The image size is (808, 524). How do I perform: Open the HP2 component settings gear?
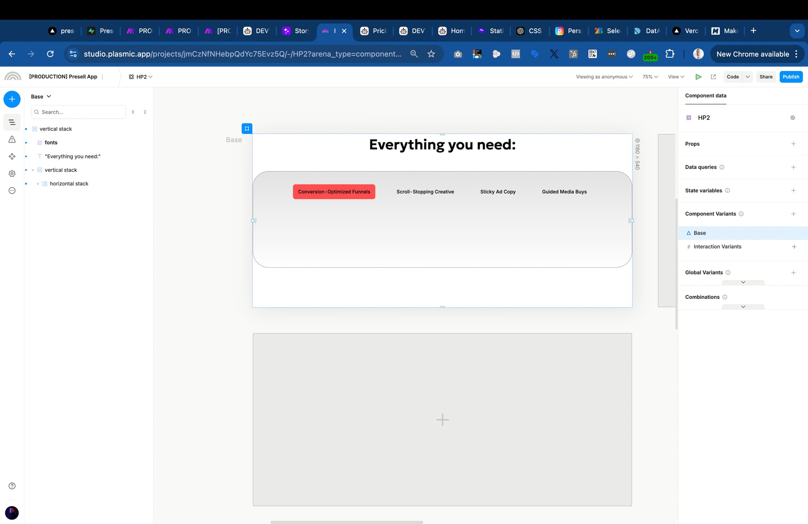point(792,118)
